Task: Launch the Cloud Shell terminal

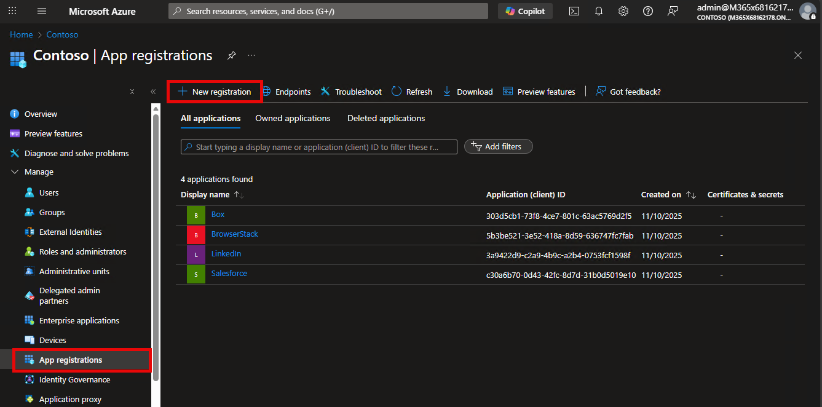Action: click(574, 10)
